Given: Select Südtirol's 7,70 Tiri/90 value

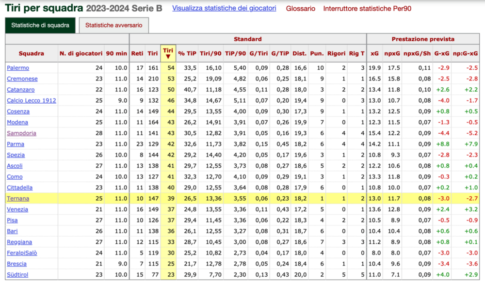Looking at the screenshot, I should pyautogui.click(x=215, y=275).
